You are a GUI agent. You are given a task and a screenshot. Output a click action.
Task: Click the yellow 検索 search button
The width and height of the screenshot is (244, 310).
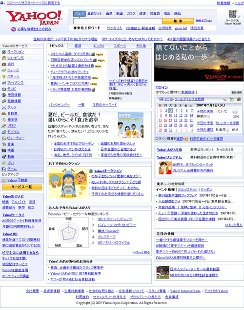click(178, 21)
